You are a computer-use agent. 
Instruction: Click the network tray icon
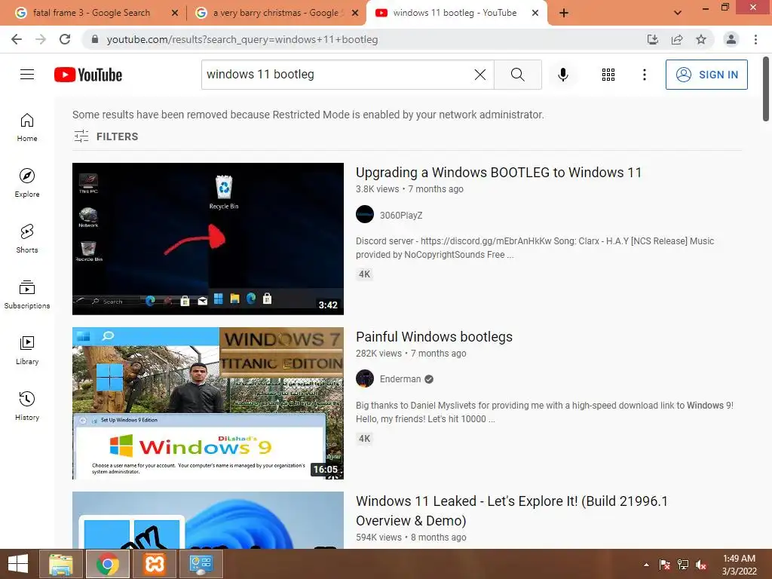pos(683,565)
